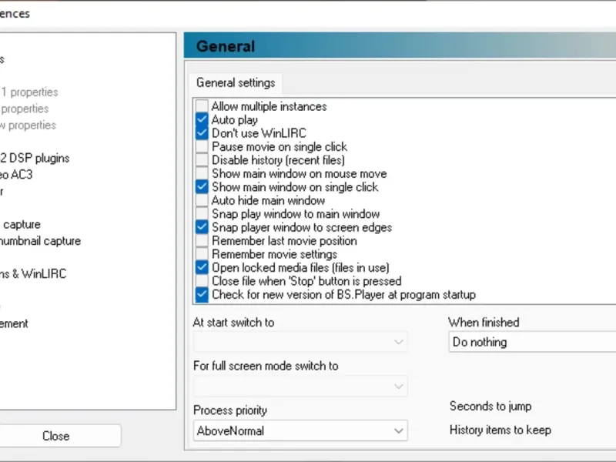The image size is (616, 462).
Task: Enable Remember last movie position
Action: tap(202, 241)
